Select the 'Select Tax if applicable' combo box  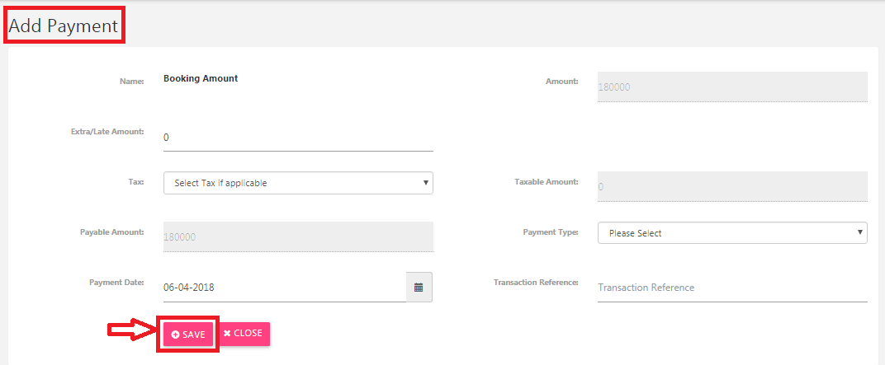298,183
